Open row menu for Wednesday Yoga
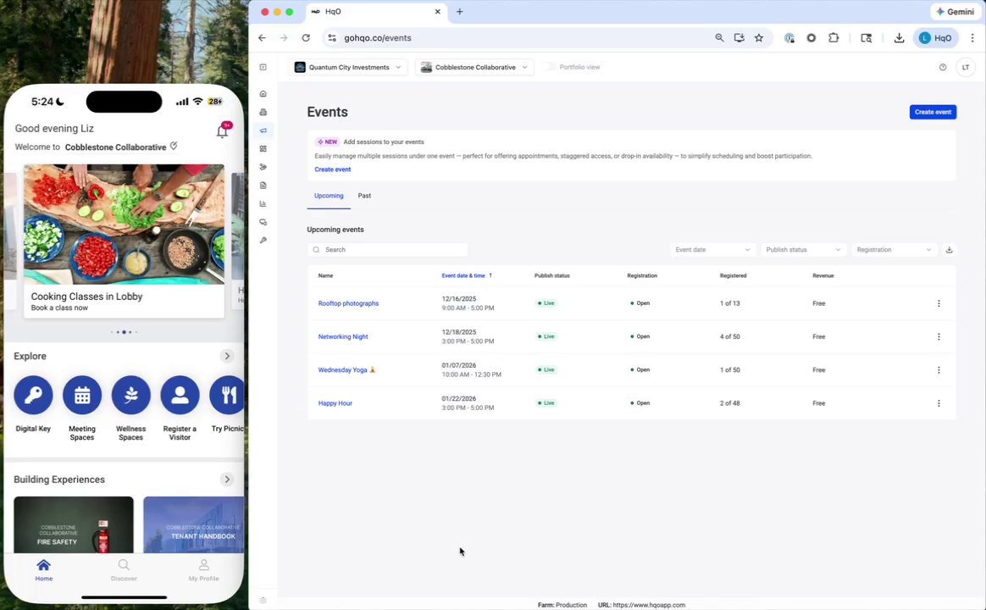 tap(939, 369)
